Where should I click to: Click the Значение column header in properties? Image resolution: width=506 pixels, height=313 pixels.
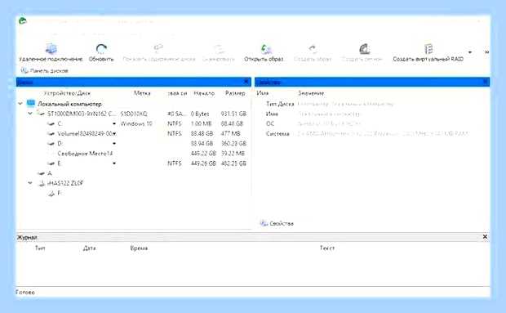311,93
